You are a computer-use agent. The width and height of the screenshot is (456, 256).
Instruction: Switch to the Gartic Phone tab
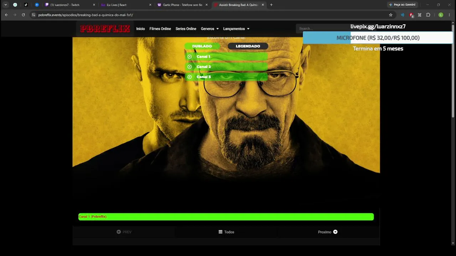point(182,5)
